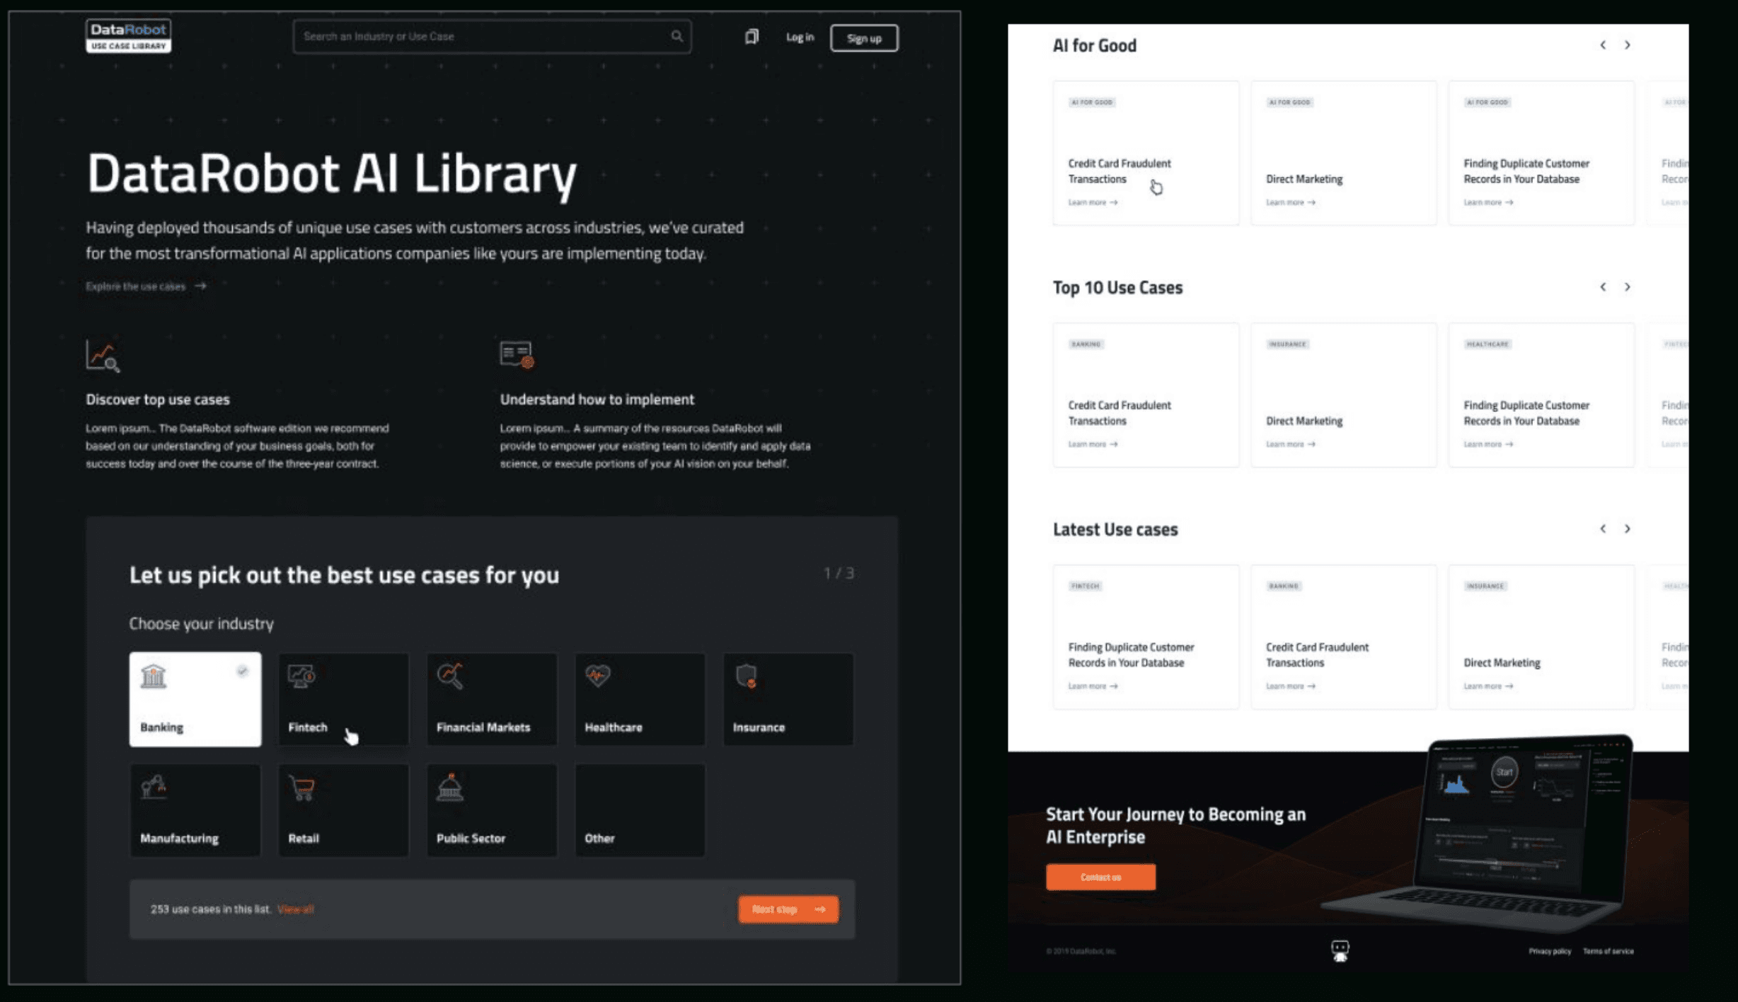Image resolution: width=1738 pixels, height=1002 pixels.
Task: Choose the Insurance industry option
Action: (x=788, y=699)
